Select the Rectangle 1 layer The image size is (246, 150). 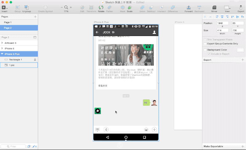coord(19,60)
